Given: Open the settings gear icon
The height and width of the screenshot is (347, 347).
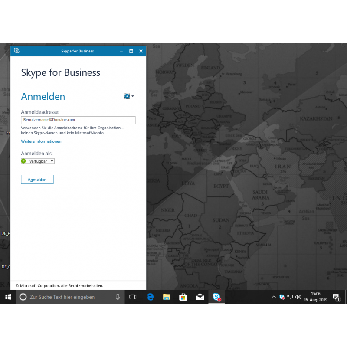Looking at the screenshot, I should [x=127, y=96].
